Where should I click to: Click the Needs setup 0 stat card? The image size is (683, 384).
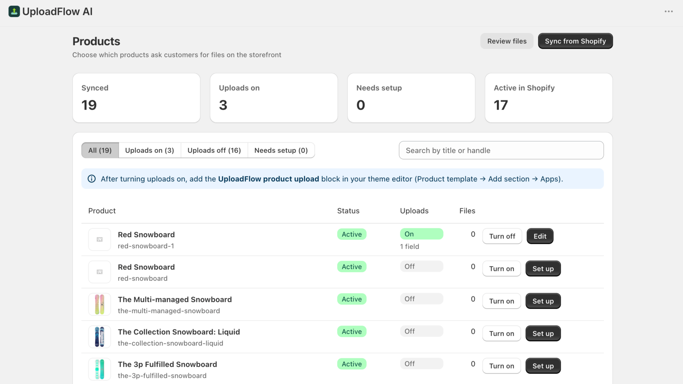[x=412, y=98]
